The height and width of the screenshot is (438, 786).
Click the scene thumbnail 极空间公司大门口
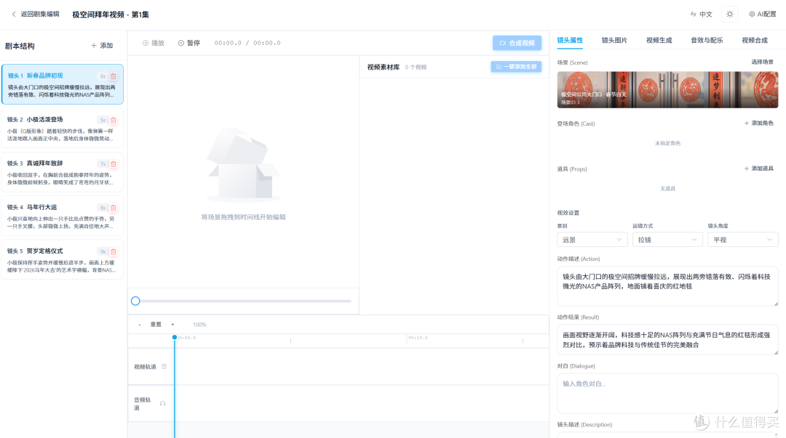click(x=667, y=89)
